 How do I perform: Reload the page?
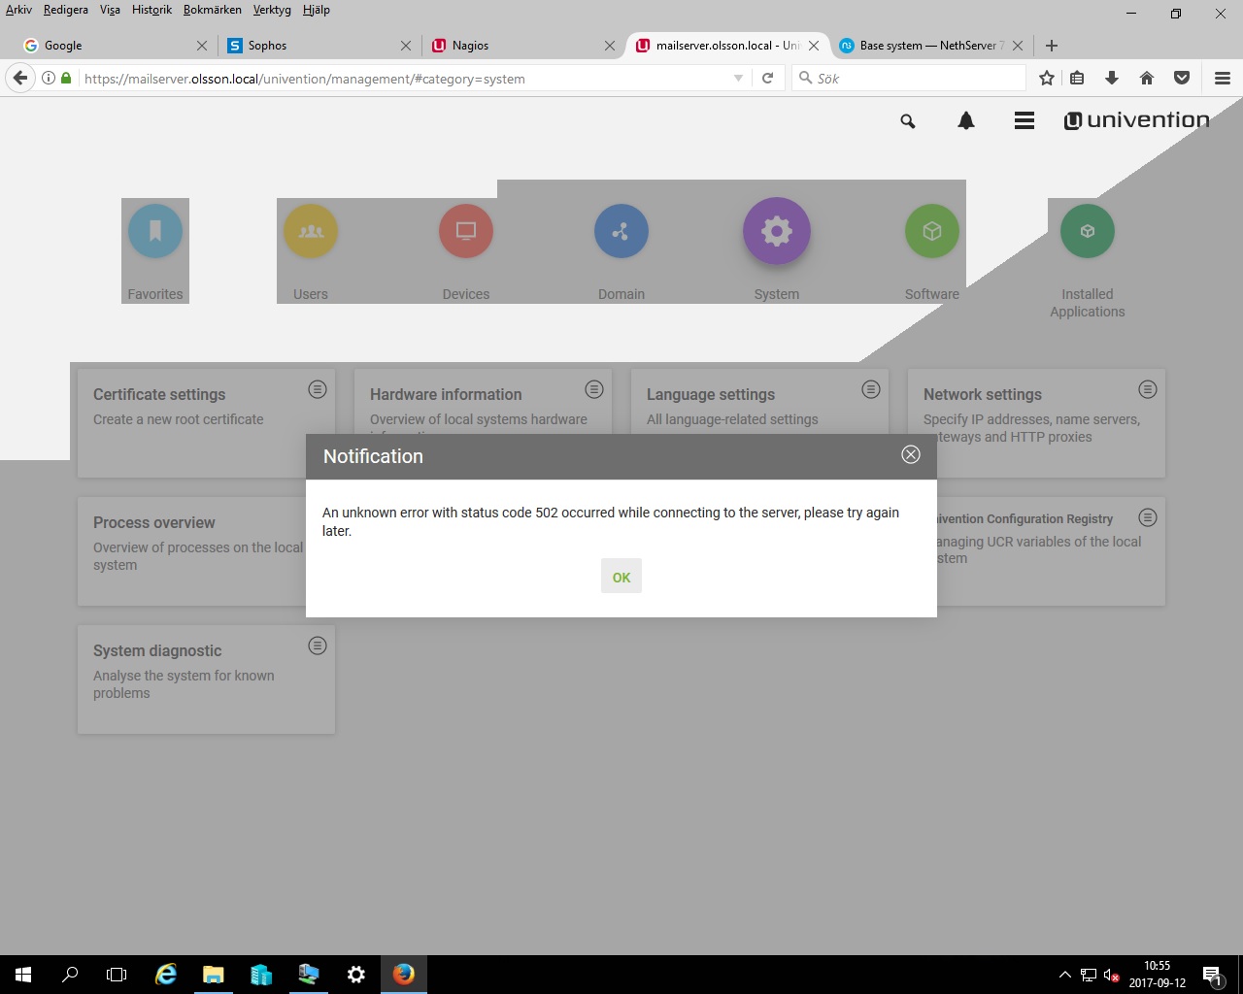click(767, 79)
